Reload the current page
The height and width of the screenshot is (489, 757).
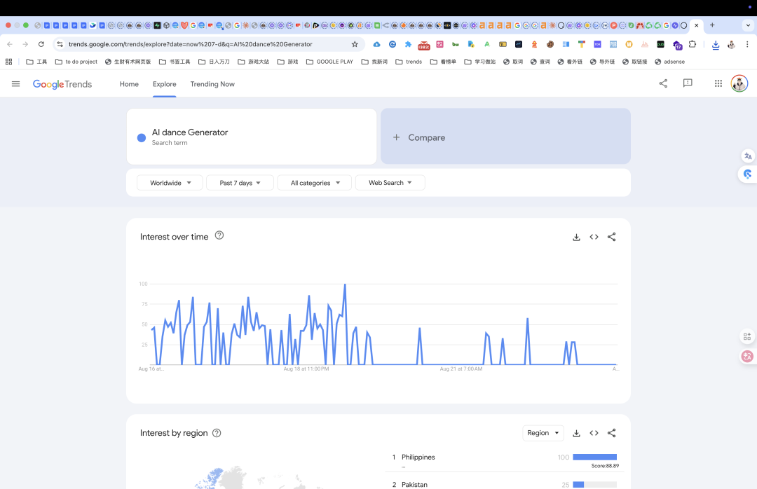[x=41, y=44]
